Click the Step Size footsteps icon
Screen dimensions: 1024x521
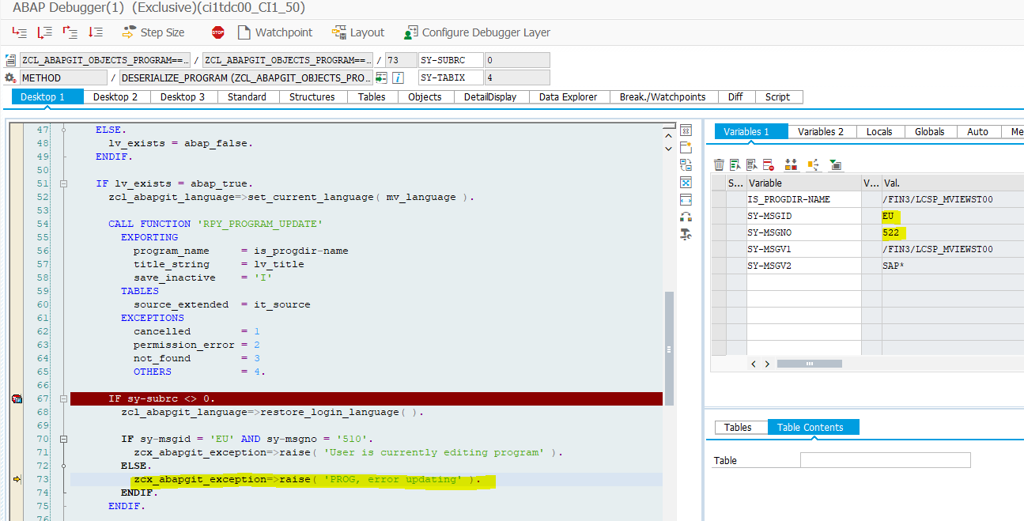pyautogui.click(x=128, y=32)
